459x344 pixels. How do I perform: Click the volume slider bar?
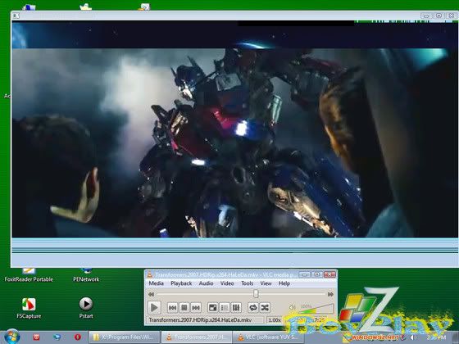[x=316, y=309]
